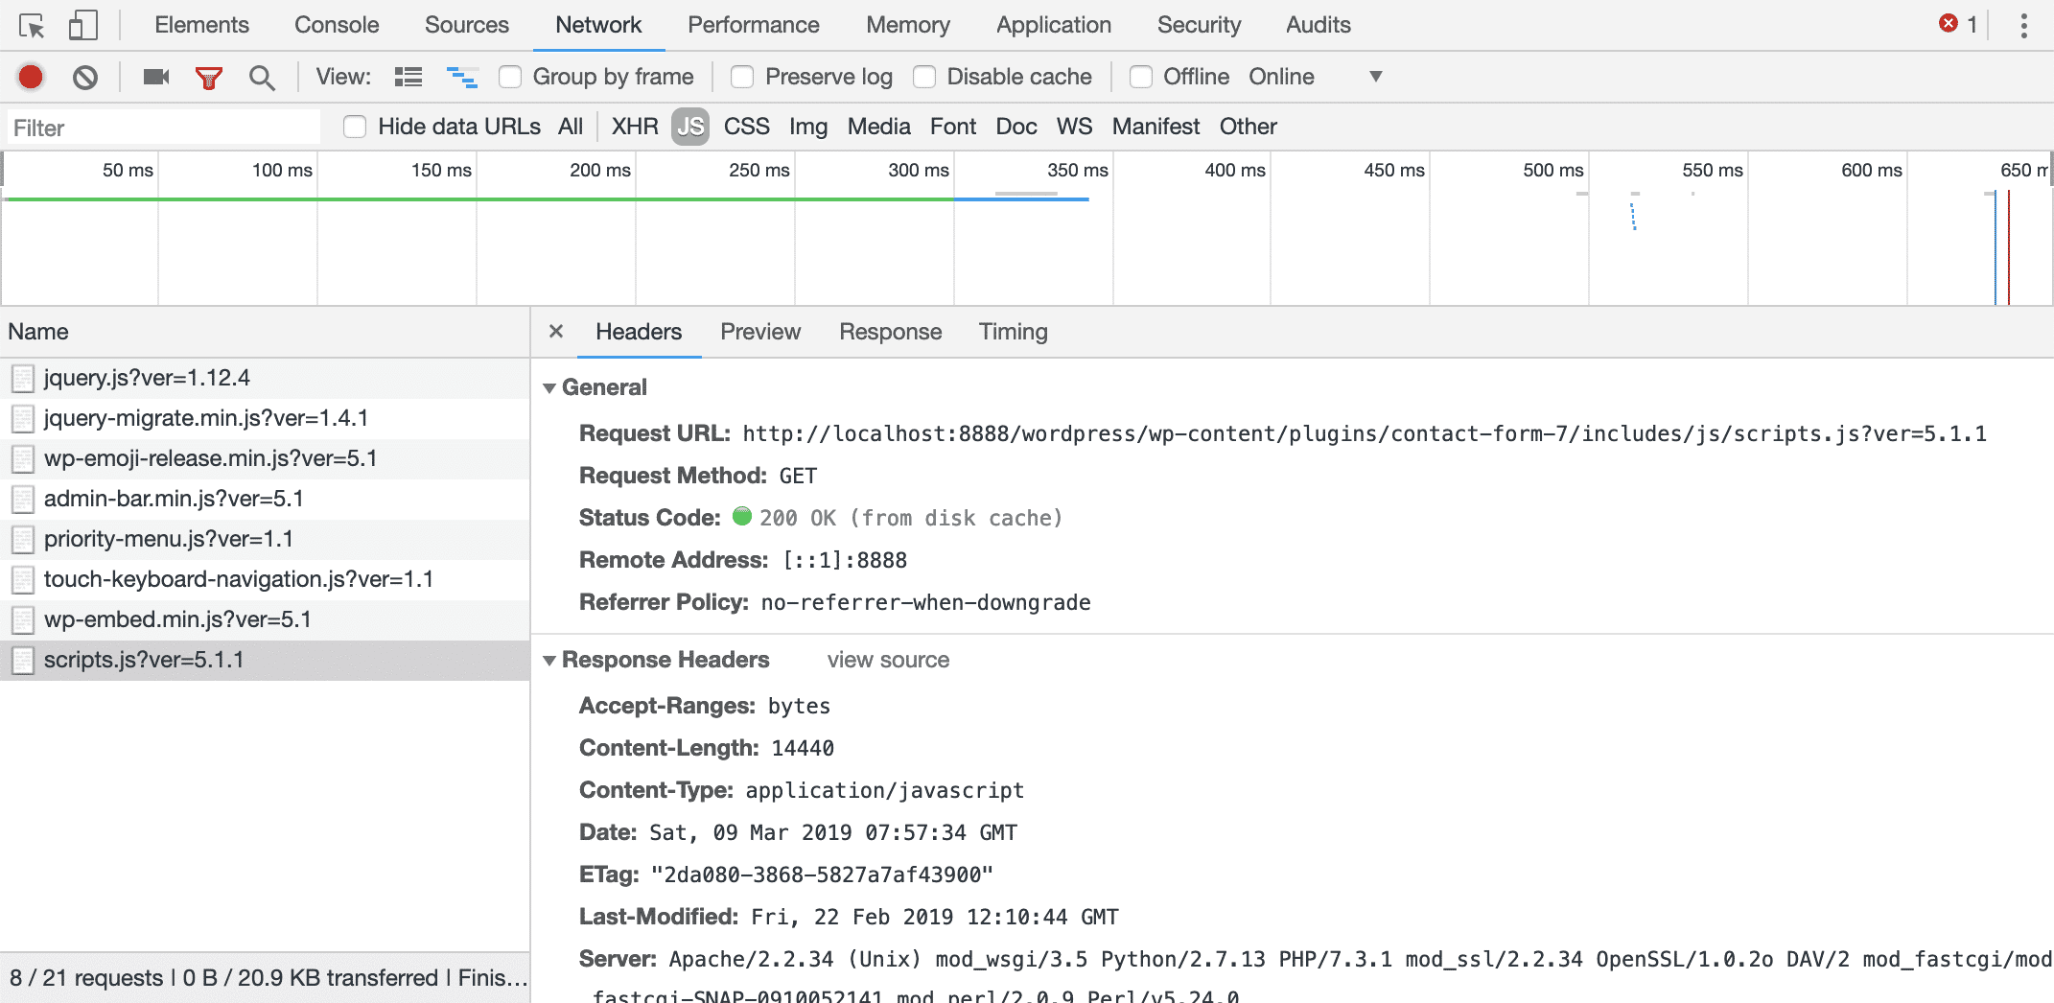The height and width of the screenshot is (1003, 2054).
Task: Close the request details pane
Action: [x=556, y=331]
